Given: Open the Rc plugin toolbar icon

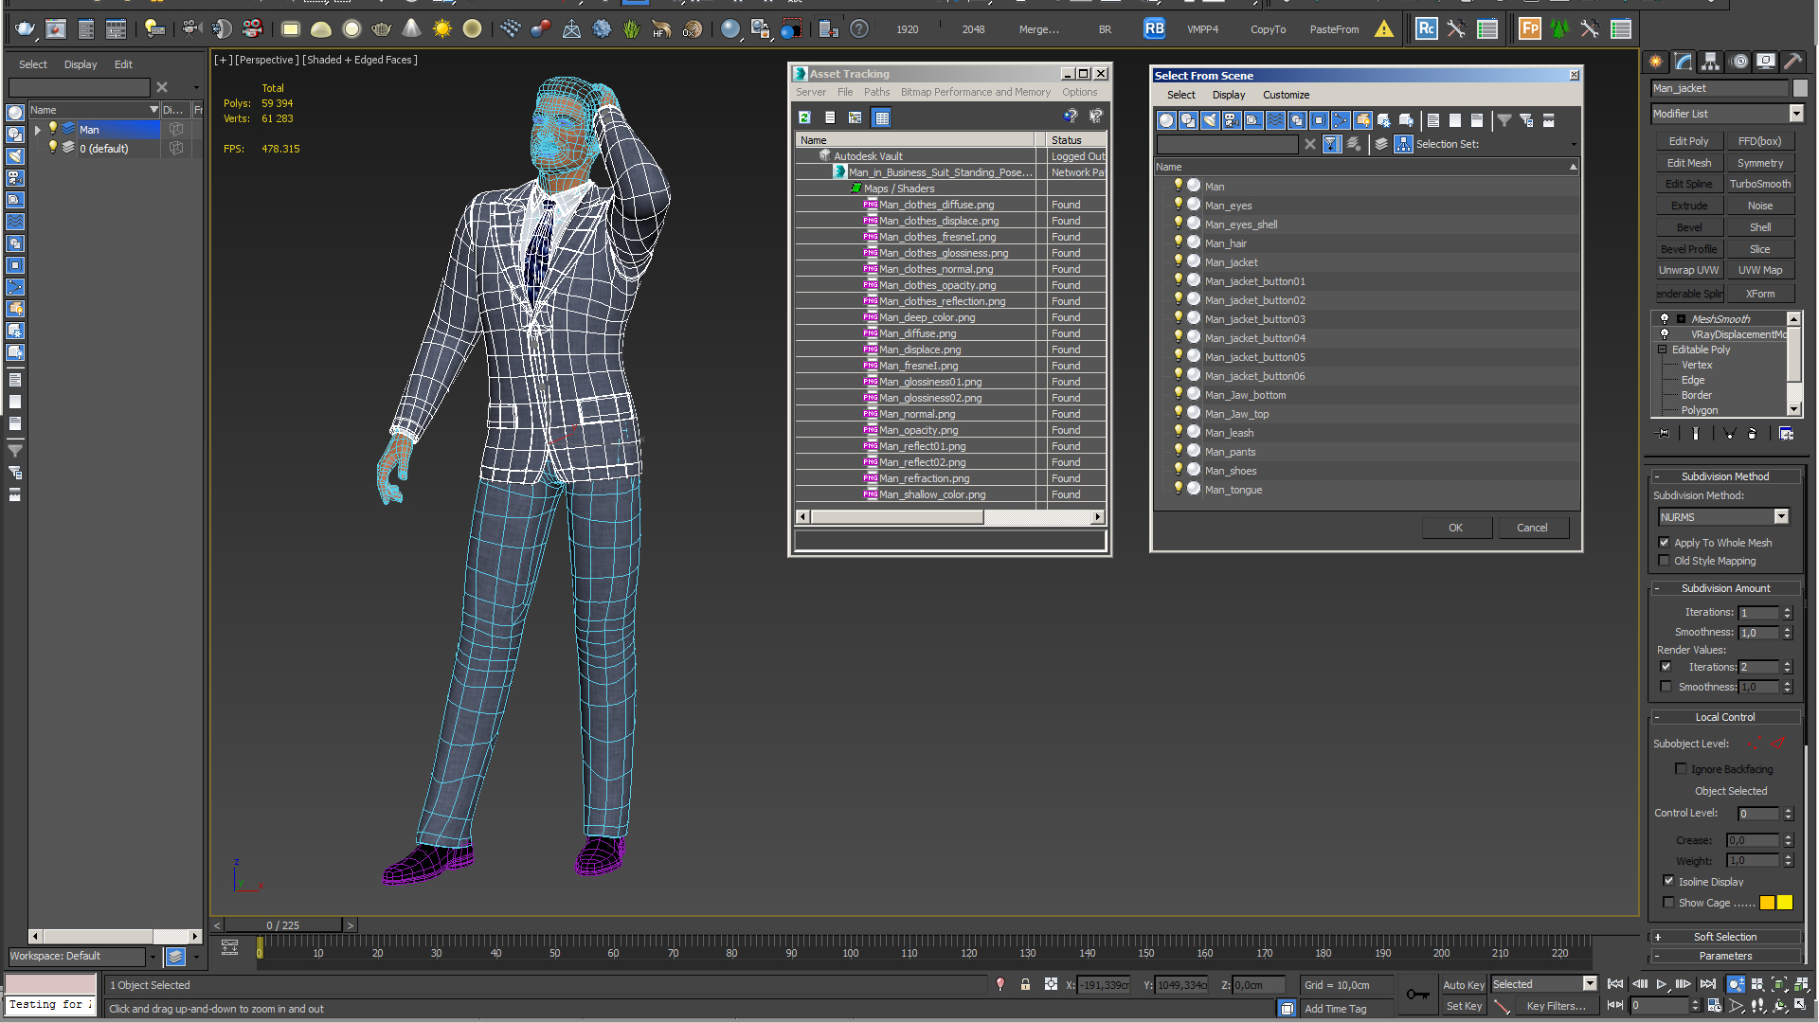Looking at the screenshot, I should pos(1426,29).
